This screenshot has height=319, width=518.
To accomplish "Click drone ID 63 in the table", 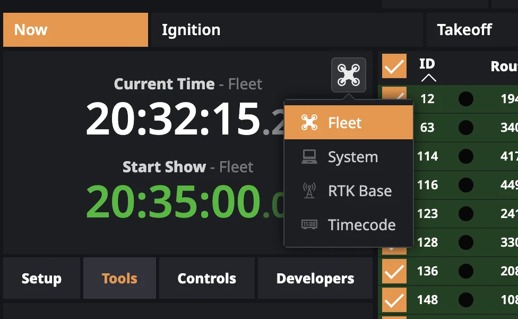I will (x=427, y=128).
